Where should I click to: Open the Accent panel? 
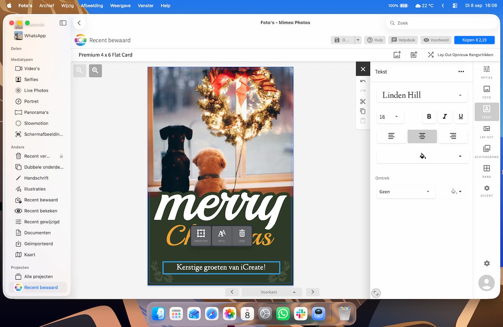487,191
